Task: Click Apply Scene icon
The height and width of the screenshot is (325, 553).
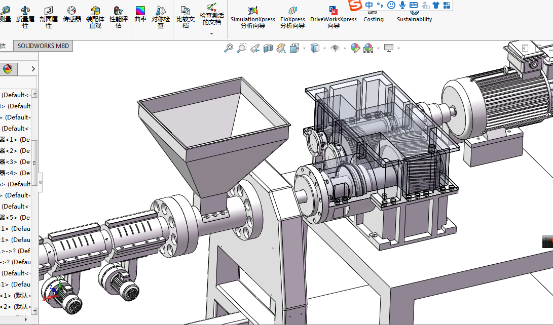Action: pyautogui.click(x=368, y=48)
